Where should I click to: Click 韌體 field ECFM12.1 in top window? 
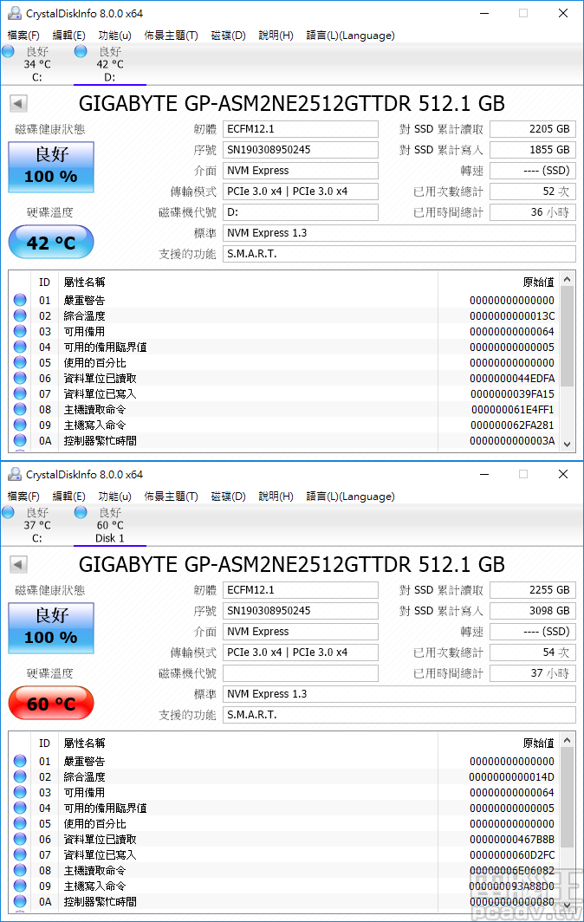pos(300,129)
